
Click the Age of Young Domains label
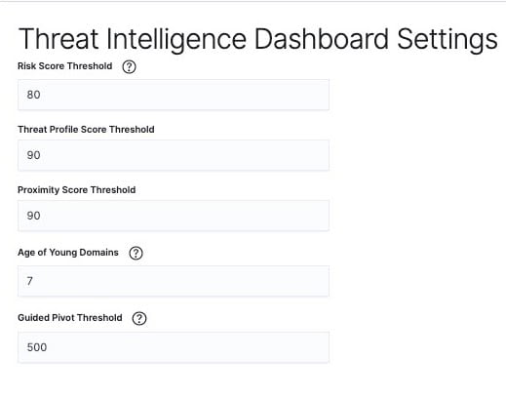68,253
